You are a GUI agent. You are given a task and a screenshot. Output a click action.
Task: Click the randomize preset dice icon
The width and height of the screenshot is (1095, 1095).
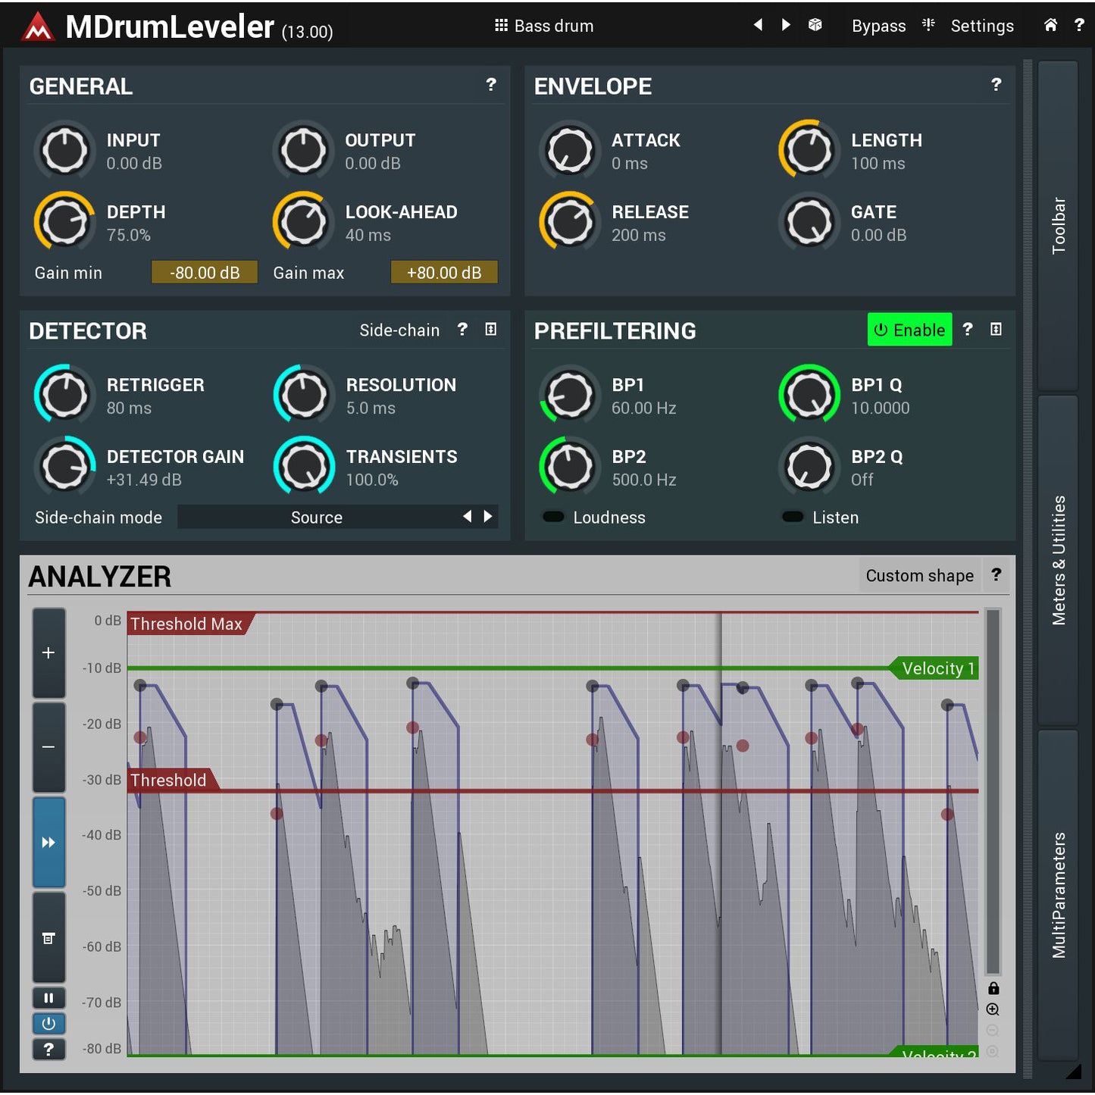pyautogui.click(x=815, y=25)
